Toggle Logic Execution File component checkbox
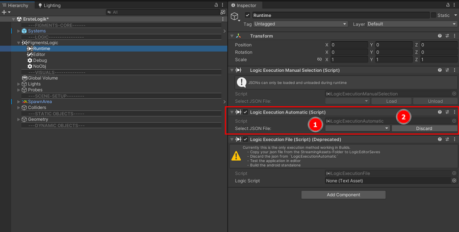Viewport: 459px width, 232px height. 245,139
